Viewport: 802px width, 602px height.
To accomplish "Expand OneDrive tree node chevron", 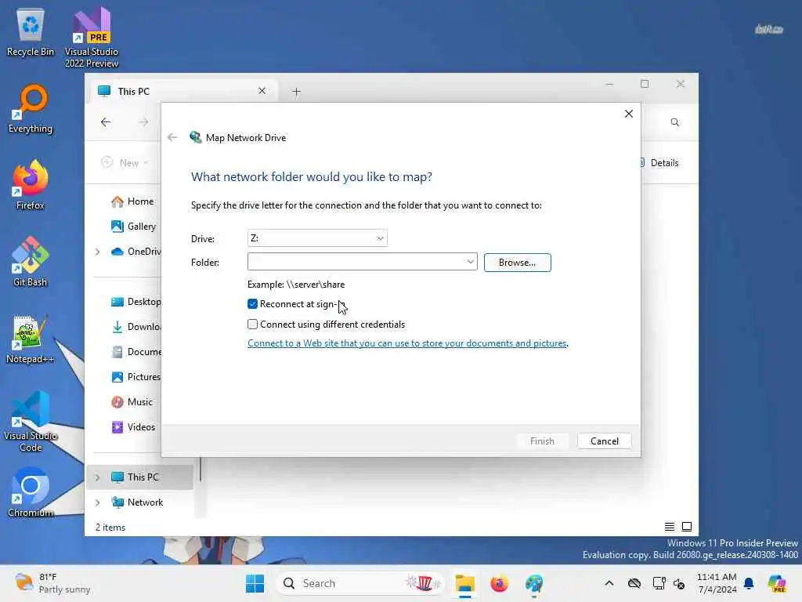I will click(97, 252).
